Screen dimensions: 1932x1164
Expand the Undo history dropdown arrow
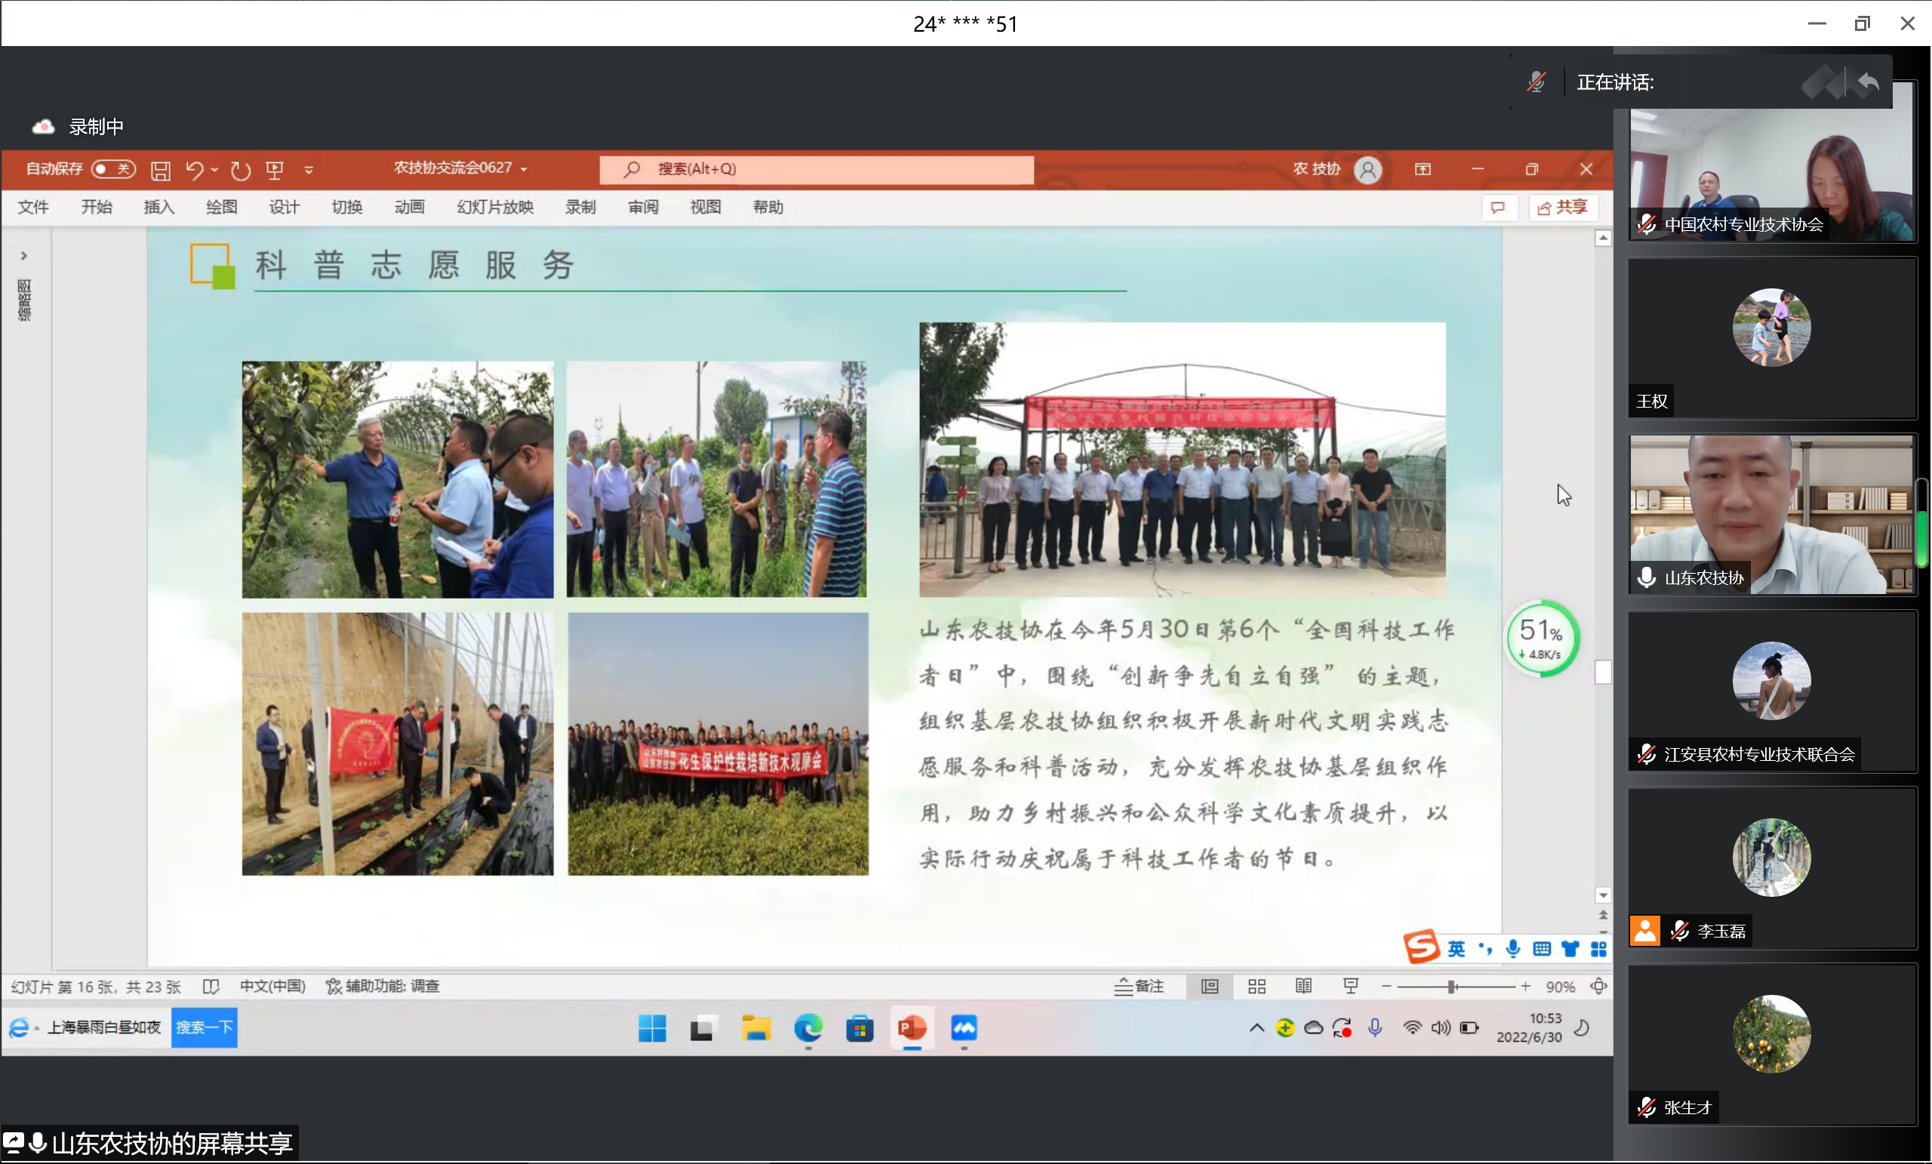click(214, 169)
